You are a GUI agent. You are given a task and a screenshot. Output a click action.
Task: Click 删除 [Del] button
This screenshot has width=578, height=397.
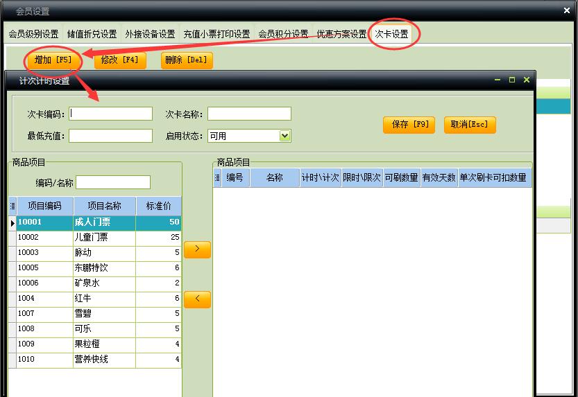tap(187, 60)
